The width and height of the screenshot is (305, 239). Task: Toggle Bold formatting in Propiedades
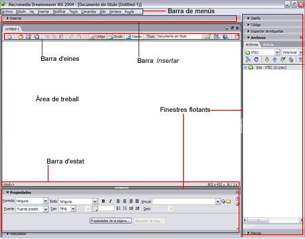(x=103, y=201)
